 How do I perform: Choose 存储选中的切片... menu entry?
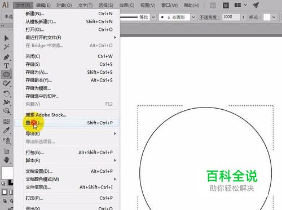coord(67,96)
